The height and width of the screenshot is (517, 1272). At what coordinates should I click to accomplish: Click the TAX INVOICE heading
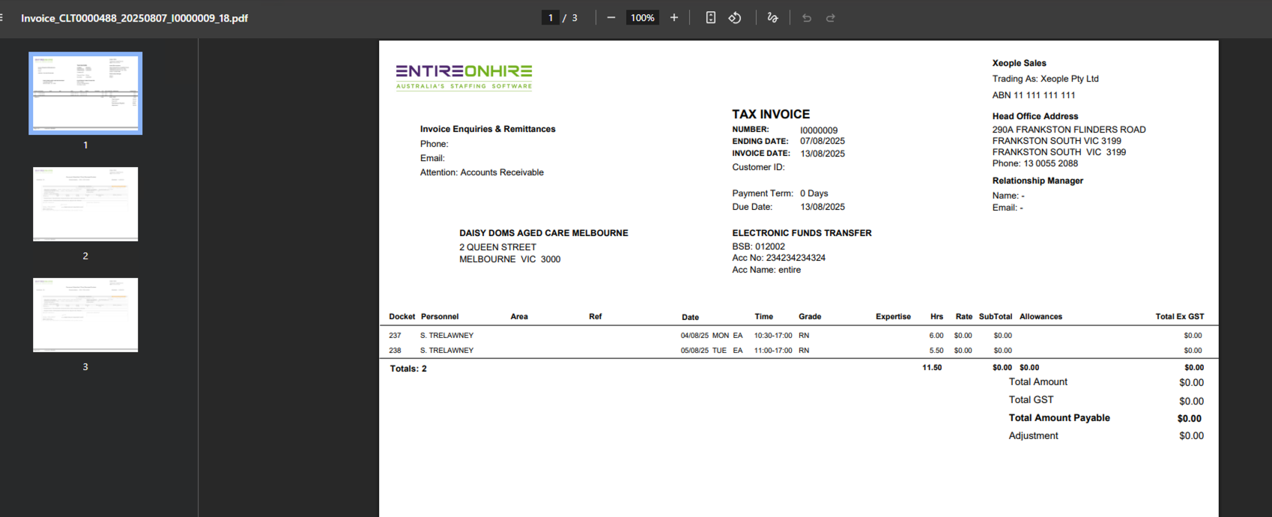(x=771, y=115)
